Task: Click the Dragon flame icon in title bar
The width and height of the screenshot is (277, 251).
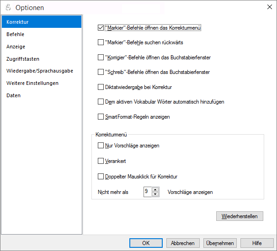Action: click(8, 7)
